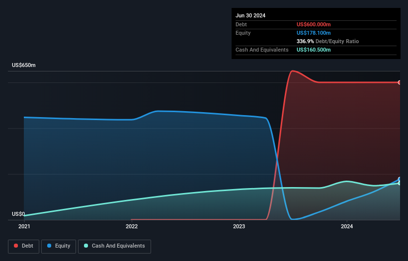Click the 2023 axis label
The width and height of the screenshot is (408, 261).
tap(239, 226)
